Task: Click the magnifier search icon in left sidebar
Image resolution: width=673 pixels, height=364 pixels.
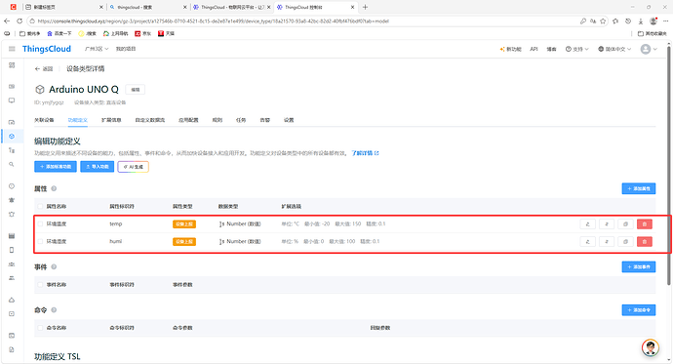Action: click(x=12, y=164)
